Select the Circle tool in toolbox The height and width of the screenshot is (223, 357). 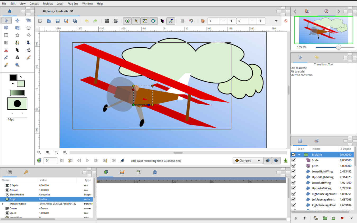(x=28, y=28)
